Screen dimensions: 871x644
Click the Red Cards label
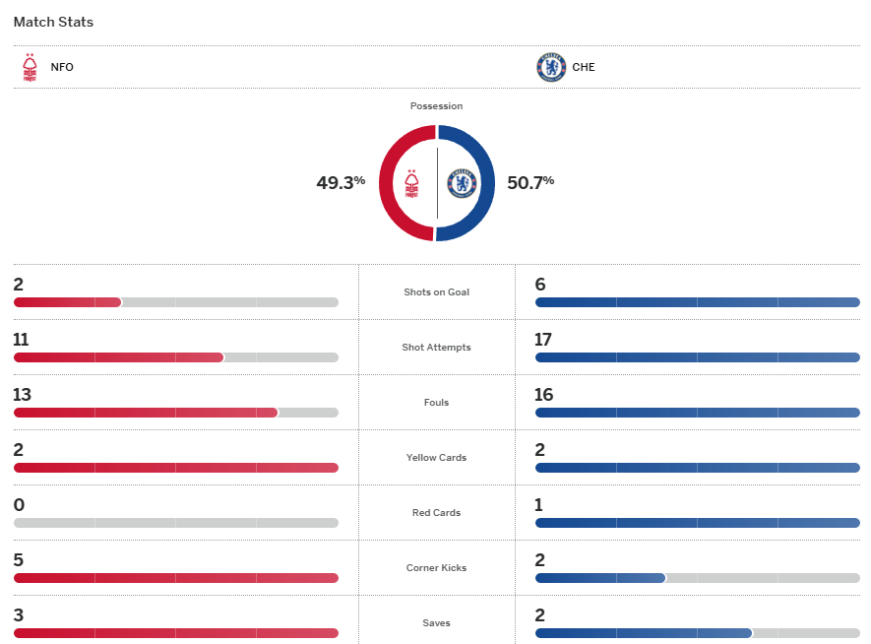click(x=437, y=513)
